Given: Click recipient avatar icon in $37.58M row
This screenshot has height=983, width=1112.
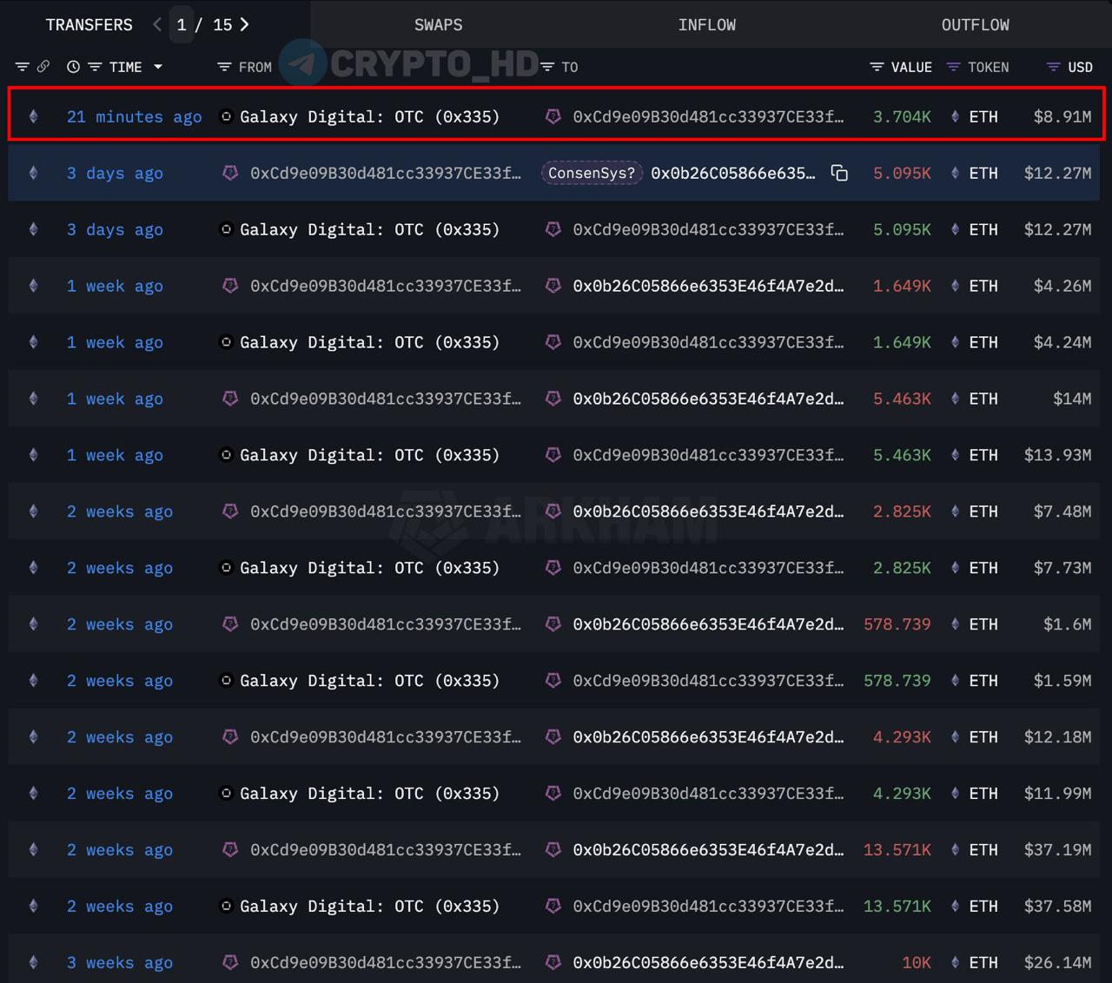Looking at the screenshot, I should [553, 907].
